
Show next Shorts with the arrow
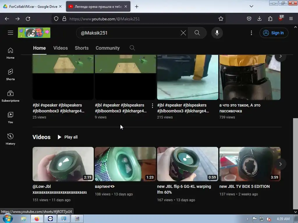[280, 57]
